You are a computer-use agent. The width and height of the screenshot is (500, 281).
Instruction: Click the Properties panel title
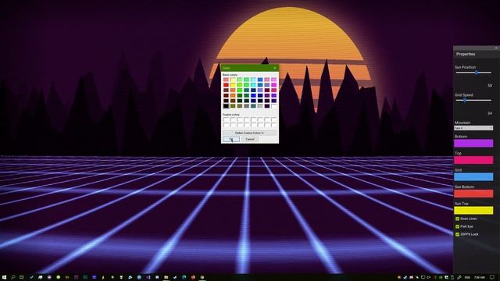pos(466,54)
